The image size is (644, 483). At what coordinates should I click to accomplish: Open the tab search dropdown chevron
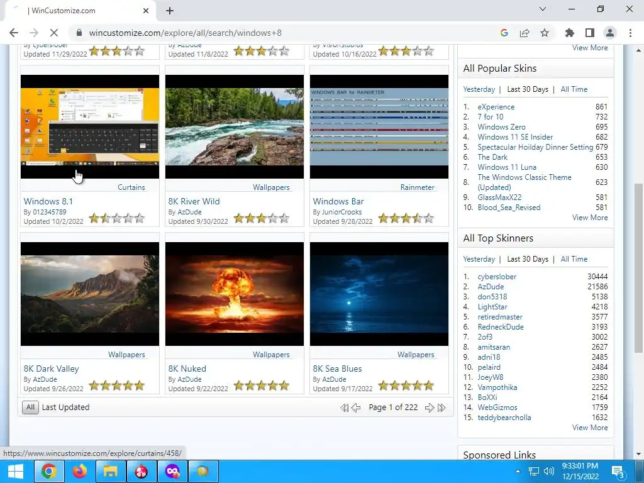(x=543, y=9)
